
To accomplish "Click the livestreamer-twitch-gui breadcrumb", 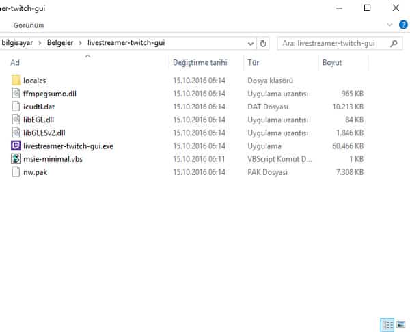I will 126,43.
